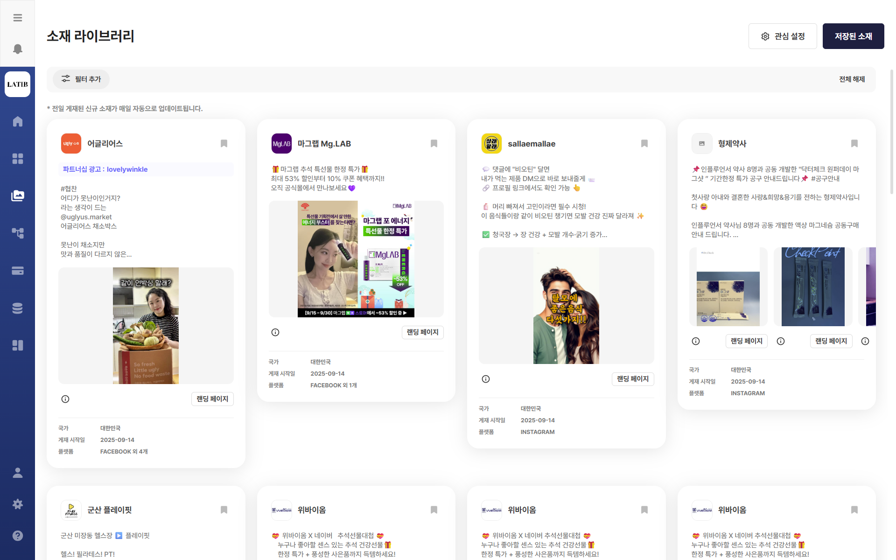Open the 탈모에 좋은 음식 ad thumbnail

pyautogui.click(x=566, y=306)
